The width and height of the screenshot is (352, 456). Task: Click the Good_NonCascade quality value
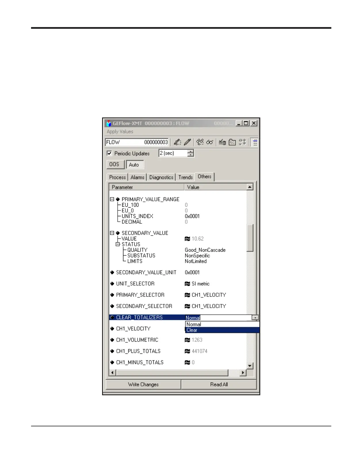click(x=205, y=250)
